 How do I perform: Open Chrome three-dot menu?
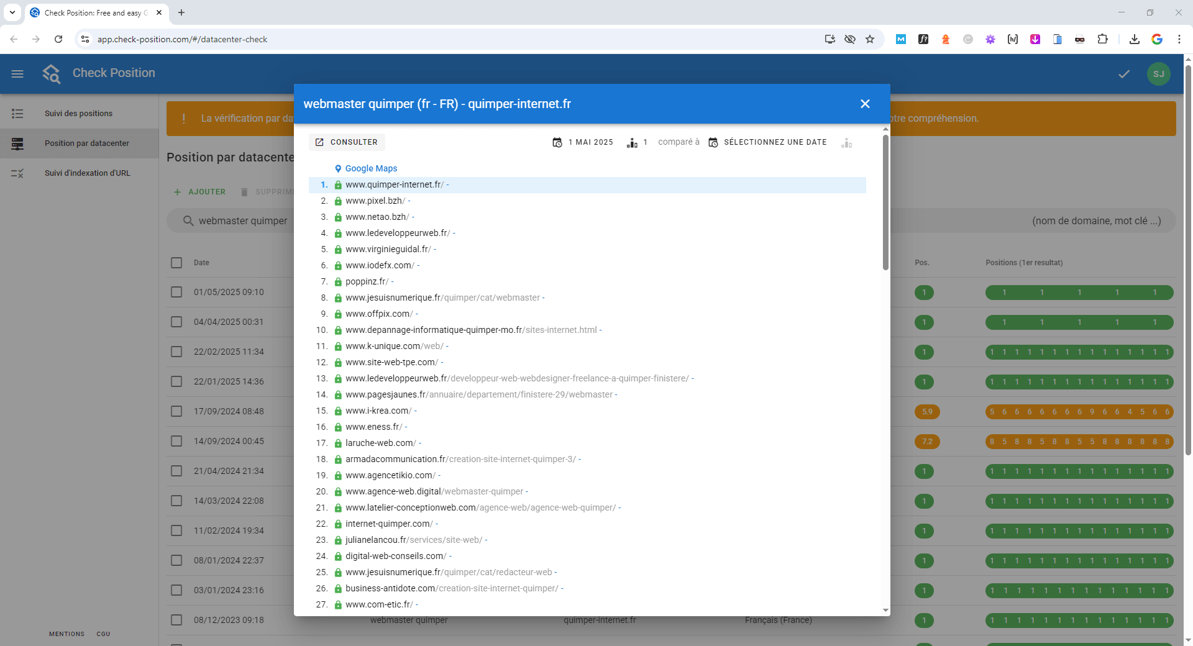[1179, 39]
